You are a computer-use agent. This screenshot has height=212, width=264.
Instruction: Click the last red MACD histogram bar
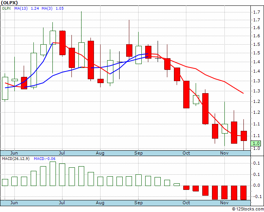click(x=243, y=193)
